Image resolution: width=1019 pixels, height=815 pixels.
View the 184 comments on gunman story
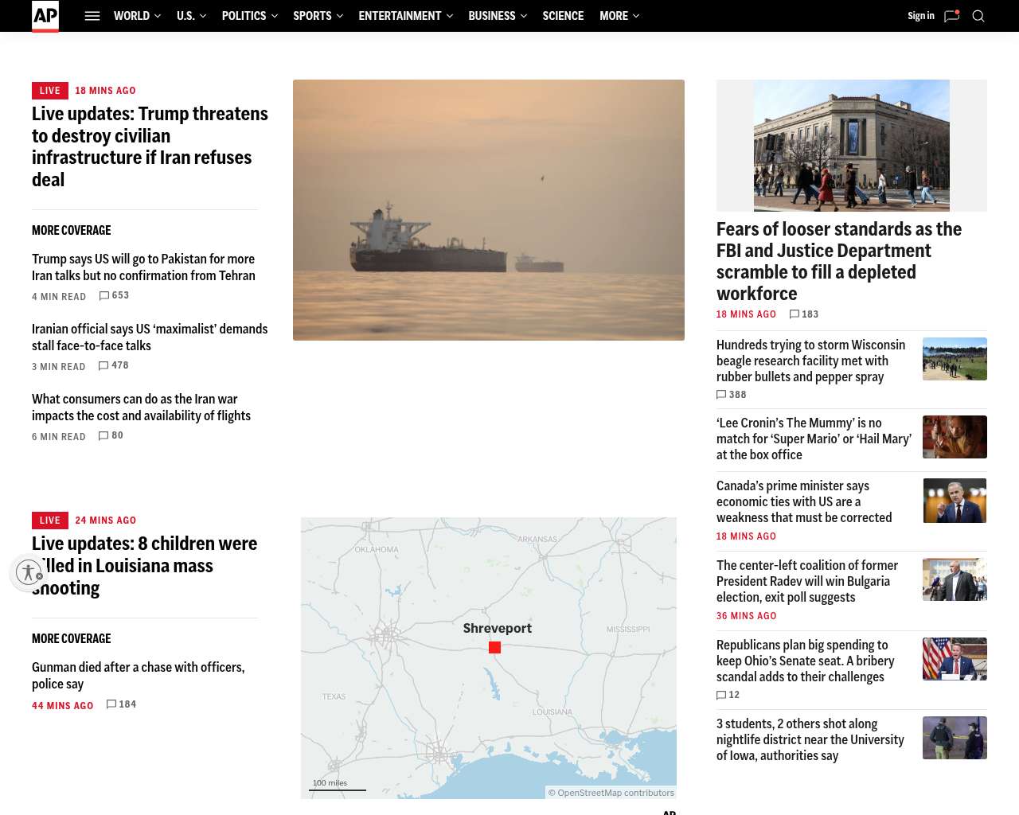(x=111, y=704)
